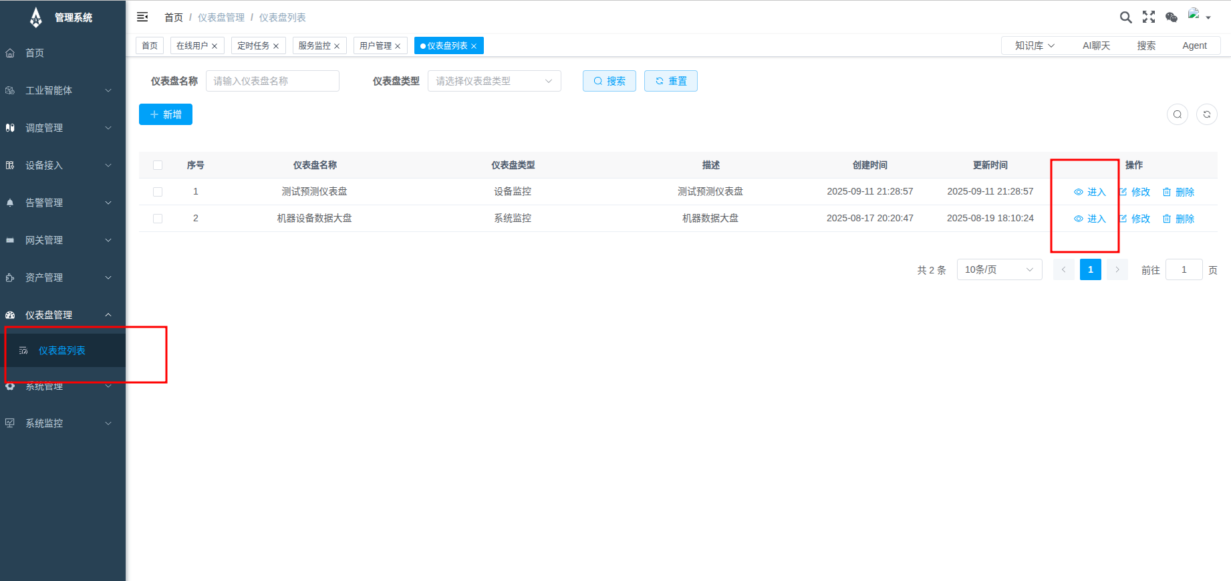Open the header search magnifier icon
This screenshot has width=1231, height=581.
[1125, 17]
